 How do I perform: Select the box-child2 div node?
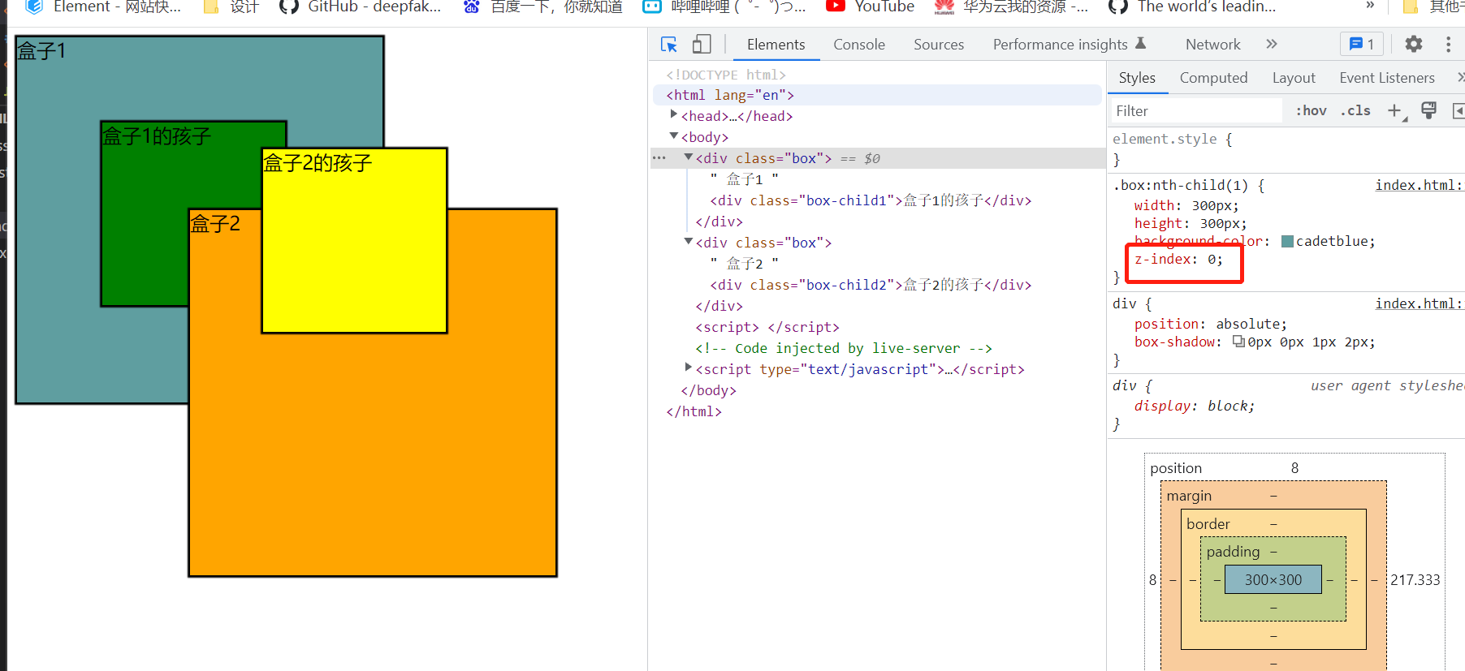click(x=871, y=285)
